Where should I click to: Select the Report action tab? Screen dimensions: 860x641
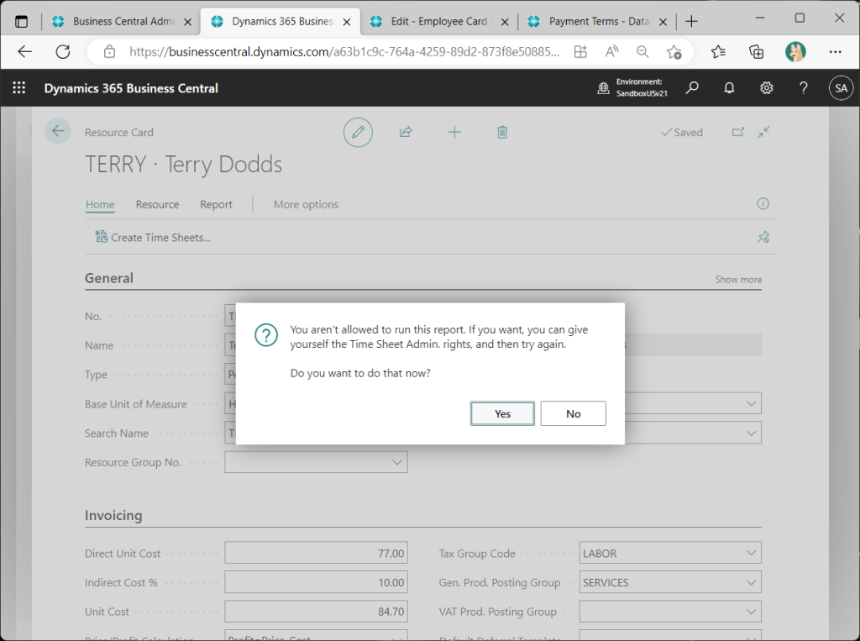pyautogui.click(x=216, y=204)
